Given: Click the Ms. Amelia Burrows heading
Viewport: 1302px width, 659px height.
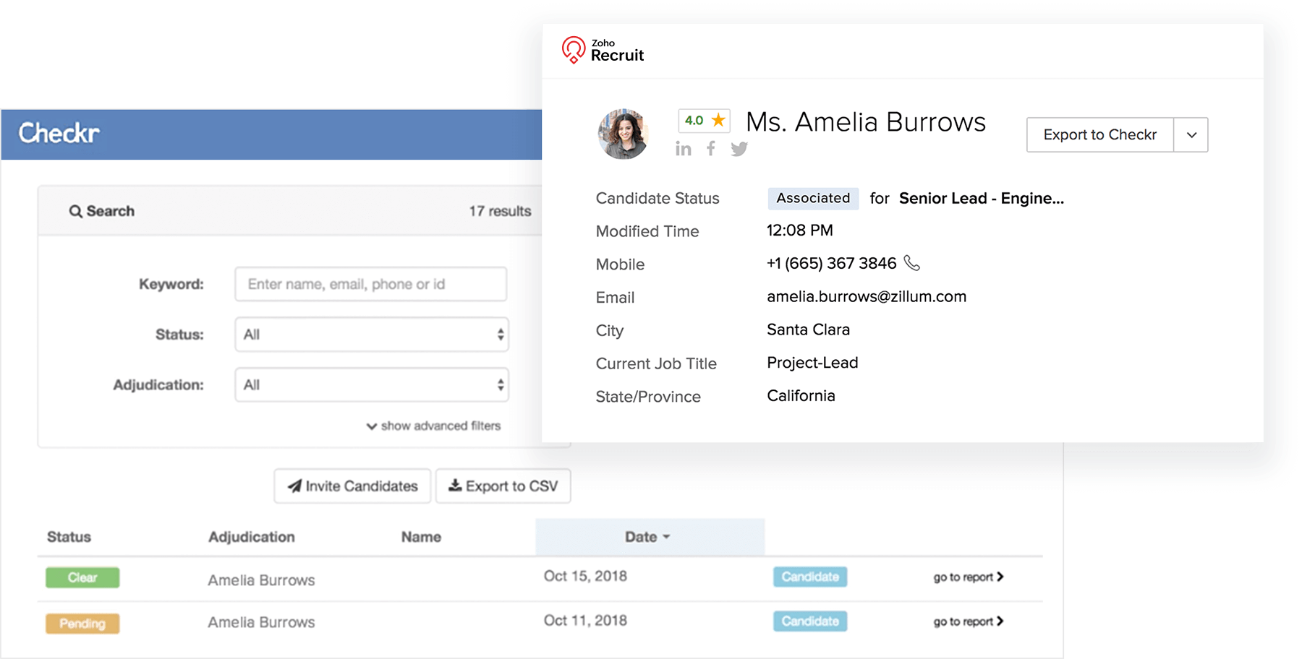Looking at the screenshot, I should point(866,122).
